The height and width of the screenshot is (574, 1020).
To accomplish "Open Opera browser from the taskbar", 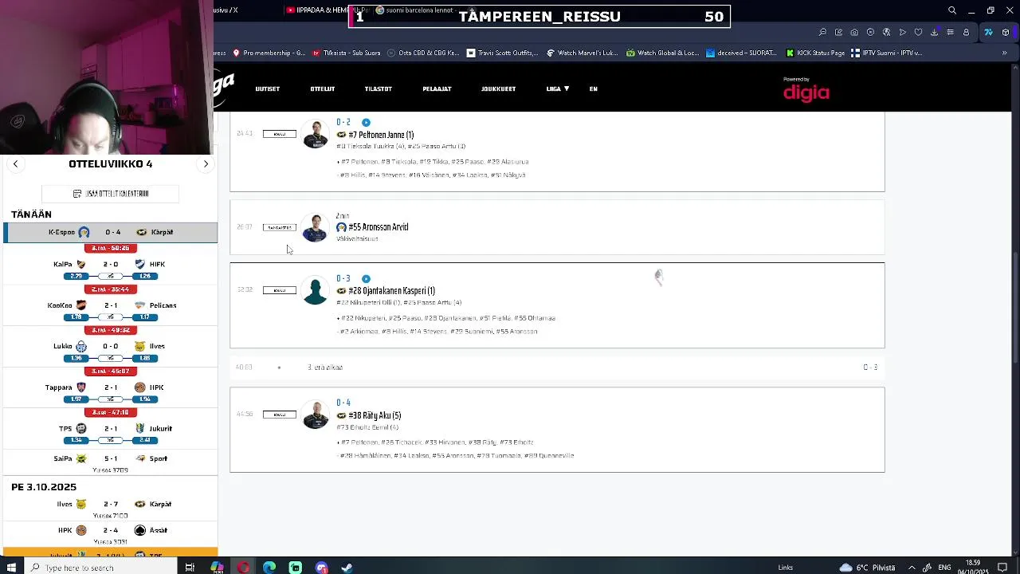I will pos(243,568).
